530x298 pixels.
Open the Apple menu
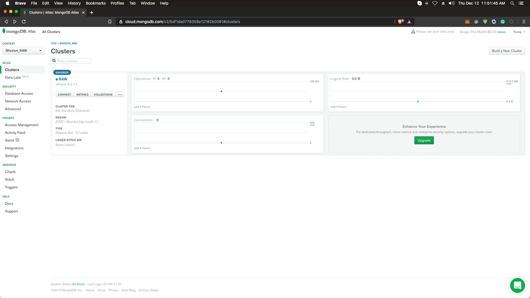click(x=7, y=3)
